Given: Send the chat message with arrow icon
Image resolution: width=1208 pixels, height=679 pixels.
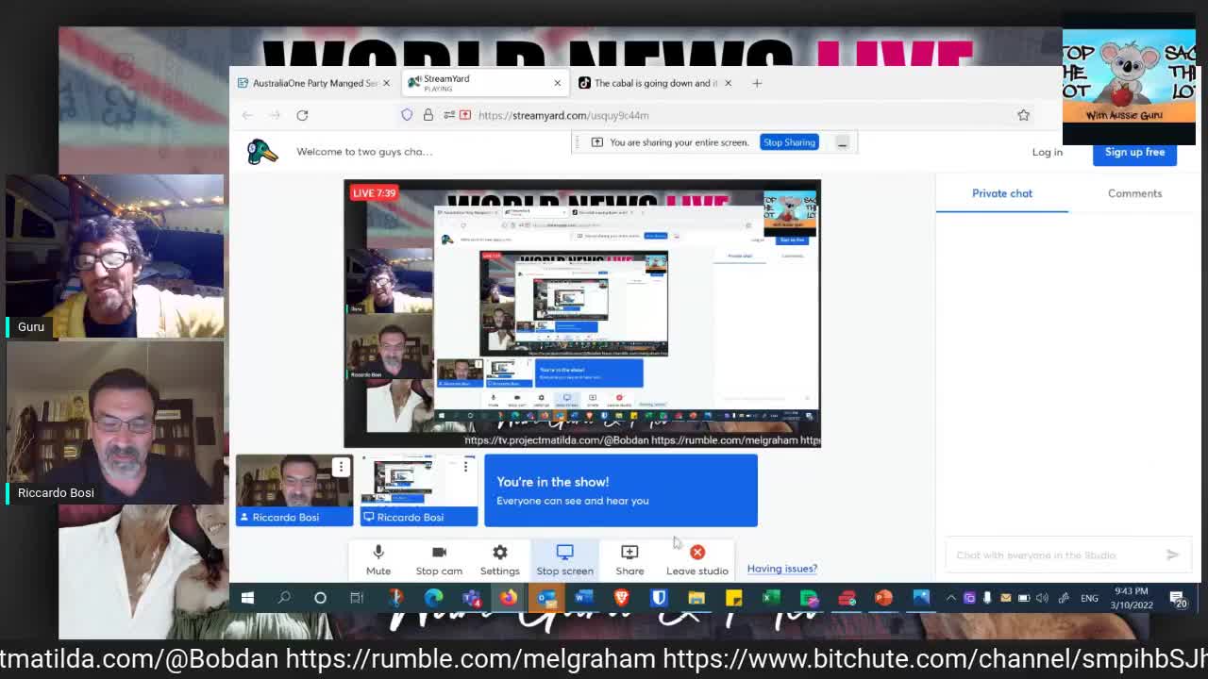Looking at the screenshot, I should click(x=1172, y=555).
